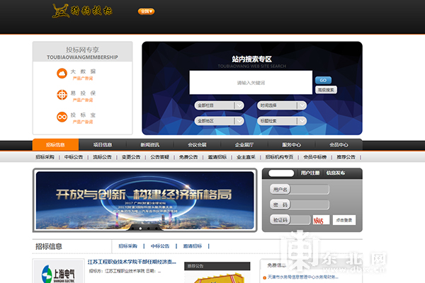This screenshot has height=283, width=425.
Task: Open 变更公告 in the sub navigation
Action: click(131, 157)
